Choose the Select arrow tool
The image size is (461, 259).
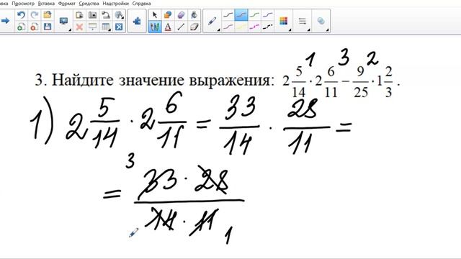pyautogui.click(x=155, y=14)
